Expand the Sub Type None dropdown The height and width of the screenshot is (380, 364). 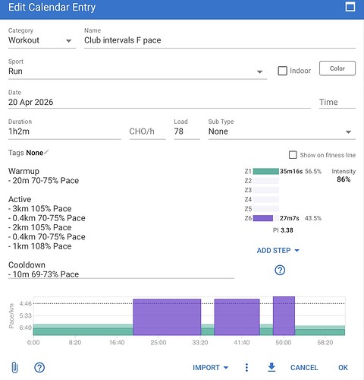click(282, 131)
